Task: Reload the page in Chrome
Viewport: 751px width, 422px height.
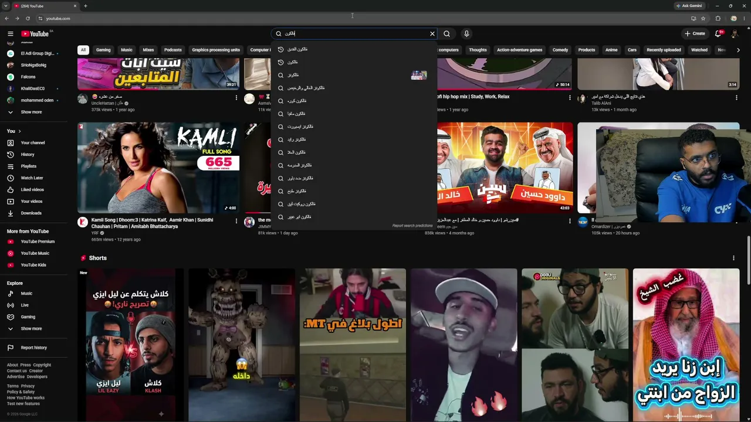Action: [28, 18]
